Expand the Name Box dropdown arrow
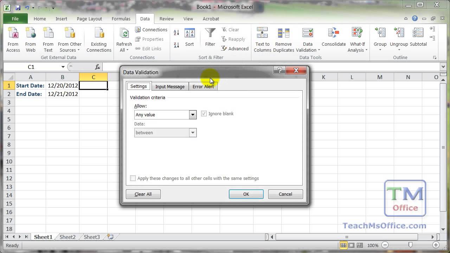 (x=63, y=67)
